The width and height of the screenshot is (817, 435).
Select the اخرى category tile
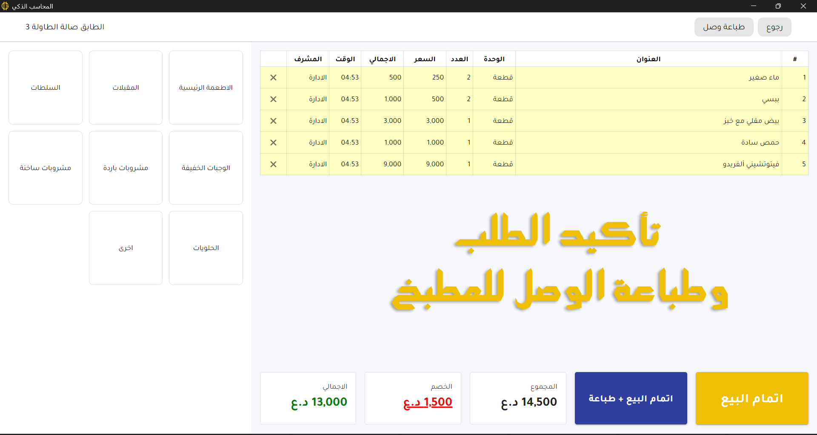[x=126, y=248]
